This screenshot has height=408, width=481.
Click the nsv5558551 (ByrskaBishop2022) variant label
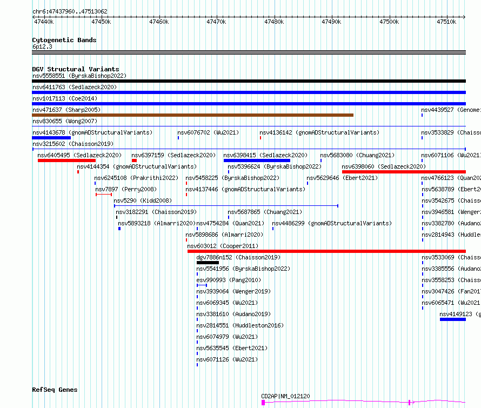coord(79,76)
